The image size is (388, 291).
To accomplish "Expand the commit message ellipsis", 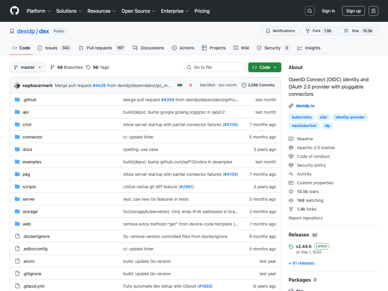I will (x=179, y=85).
